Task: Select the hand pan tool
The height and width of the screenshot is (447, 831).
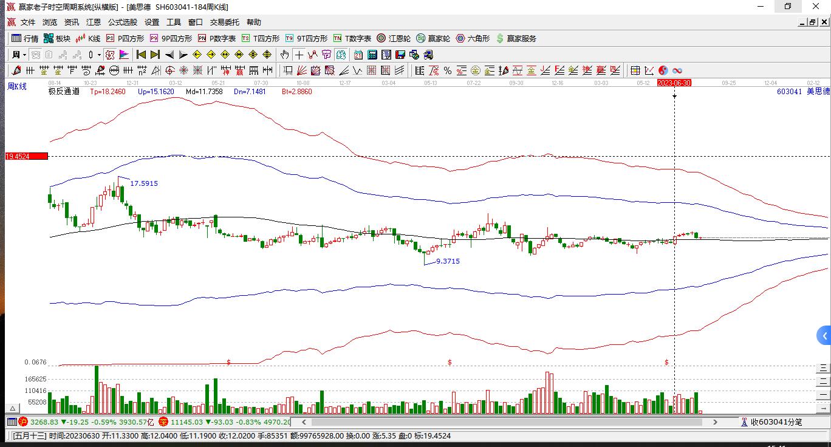Action: click(x=285, y=55)
